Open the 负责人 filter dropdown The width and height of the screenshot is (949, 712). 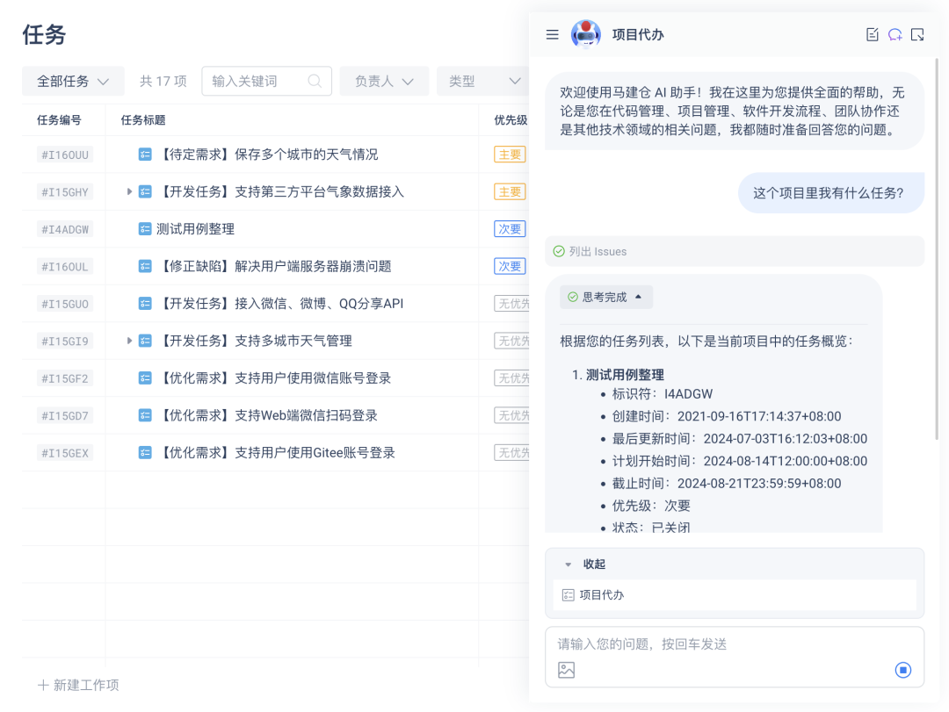coord(384,82)
